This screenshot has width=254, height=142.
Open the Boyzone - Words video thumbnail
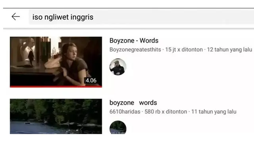click(56, 62)
